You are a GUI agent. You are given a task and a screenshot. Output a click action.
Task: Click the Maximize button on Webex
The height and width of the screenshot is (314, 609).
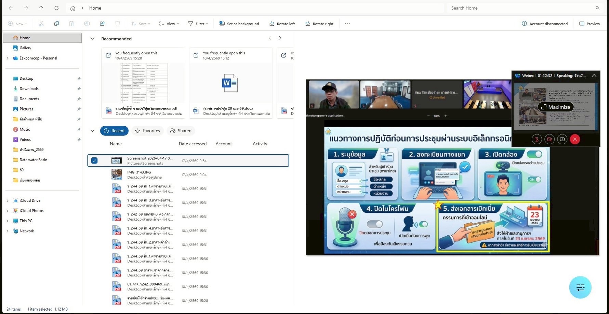[556, 107]
